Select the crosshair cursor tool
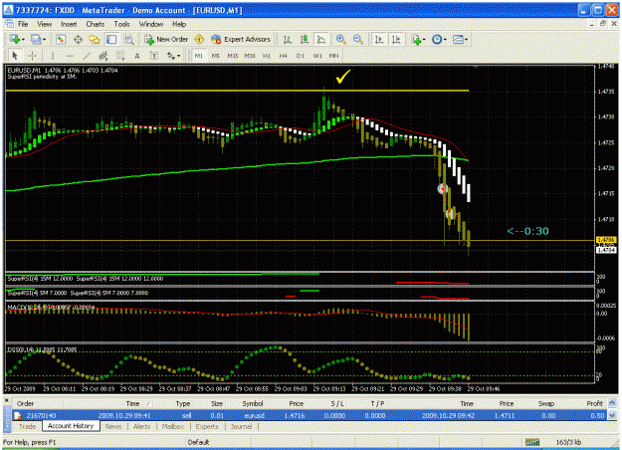Image resolution: width=622 pixels, height=450 pixels. [x=32, y=56]
